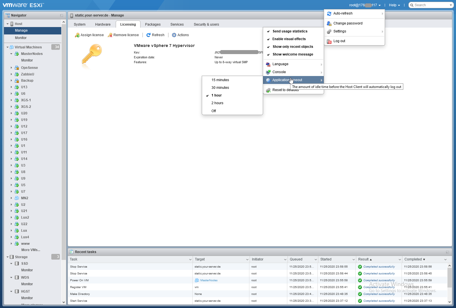
Task: Click the Virtual Machines group icon
Action: click(x=12, y=47)
